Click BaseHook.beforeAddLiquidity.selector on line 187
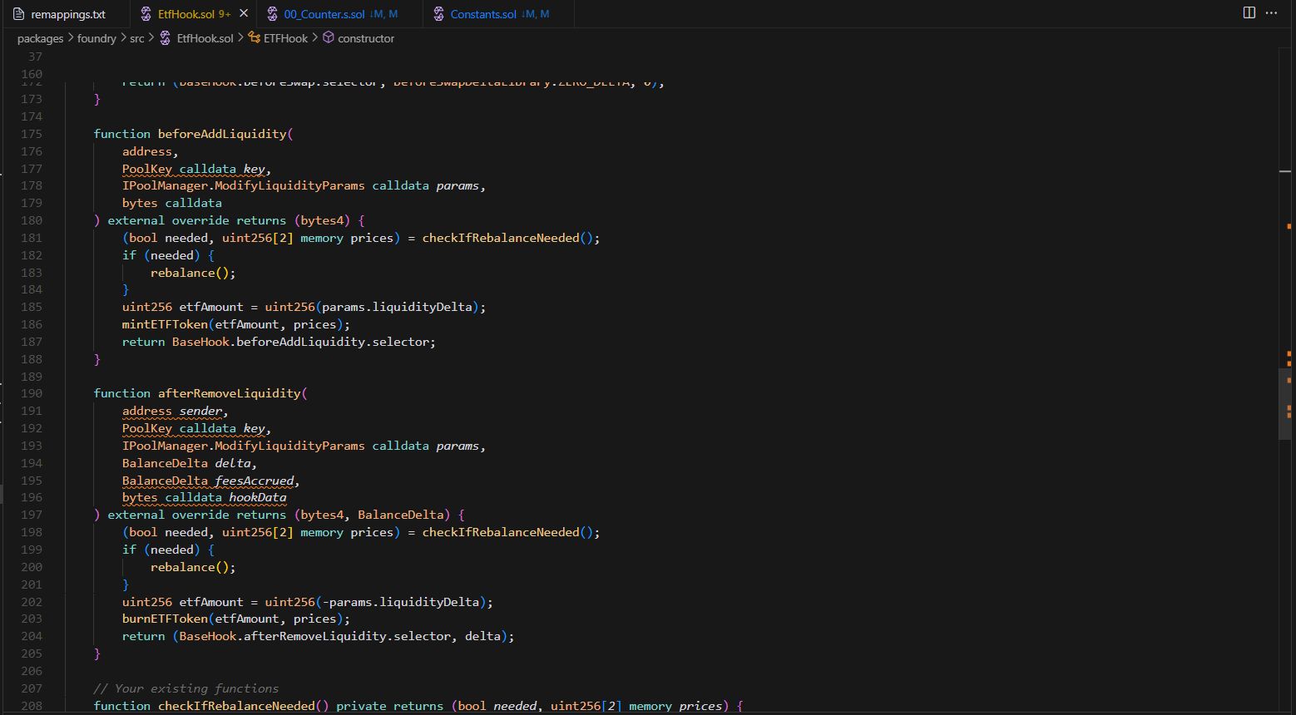1296x715 pixels. (300, 342)
